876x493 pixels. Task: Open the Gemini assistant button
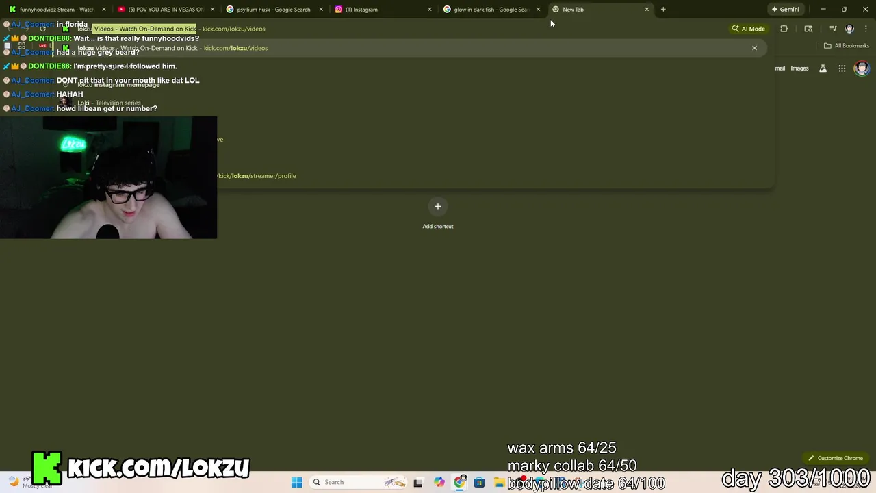785,9
